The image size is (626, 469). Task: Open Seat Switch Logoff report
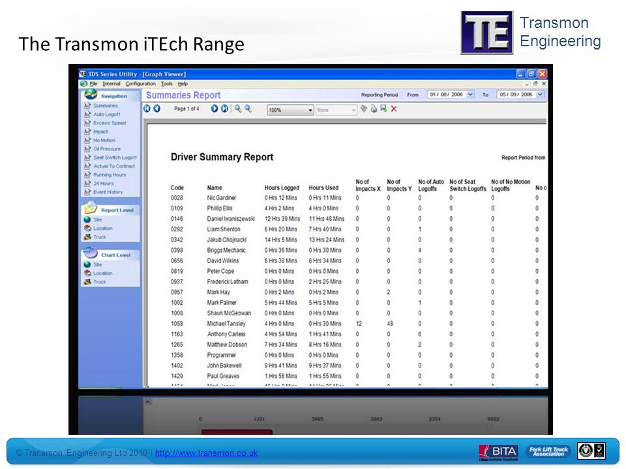[115, 158]
